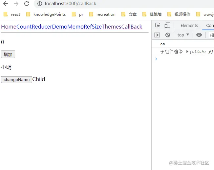Reload the page with the refresh icon

(x=27, y=4)
